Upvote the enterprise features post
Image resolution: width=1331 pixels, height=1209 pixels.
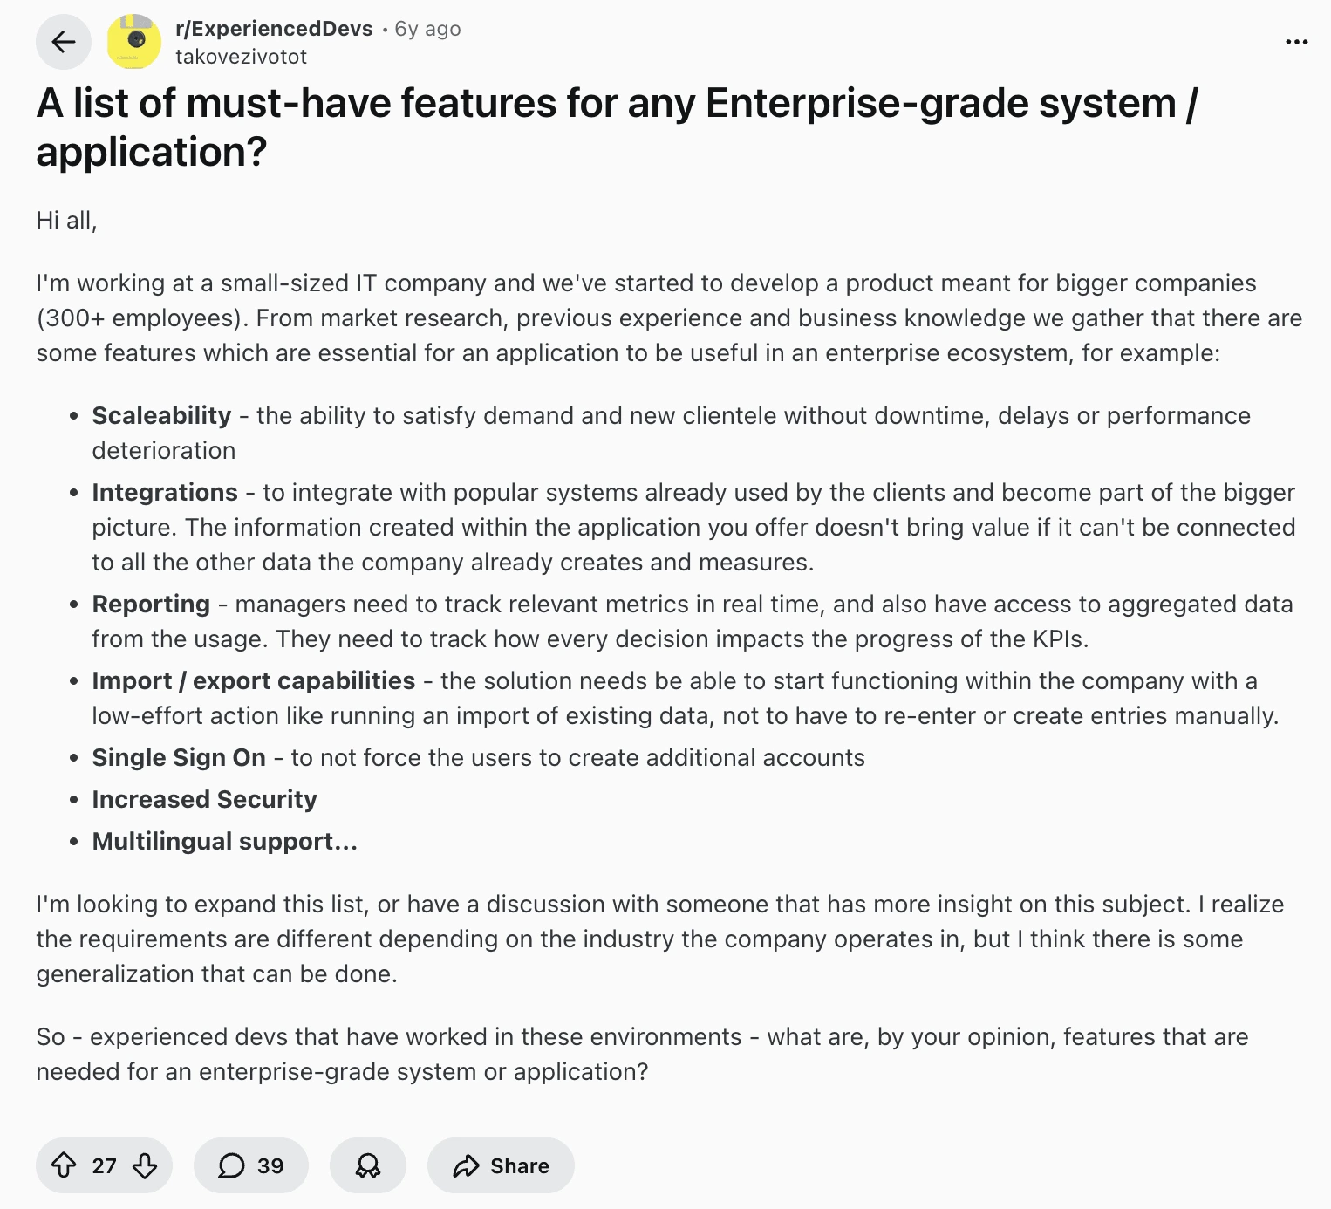(x=64, y=1165)
